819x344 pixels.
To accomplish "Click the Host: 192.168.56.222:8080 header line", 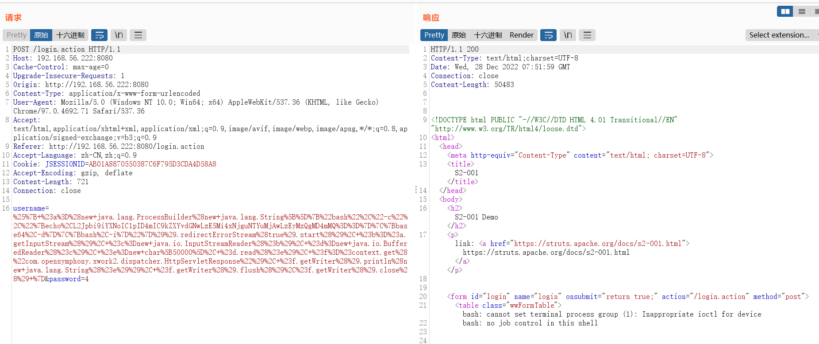I will (63, 58).
